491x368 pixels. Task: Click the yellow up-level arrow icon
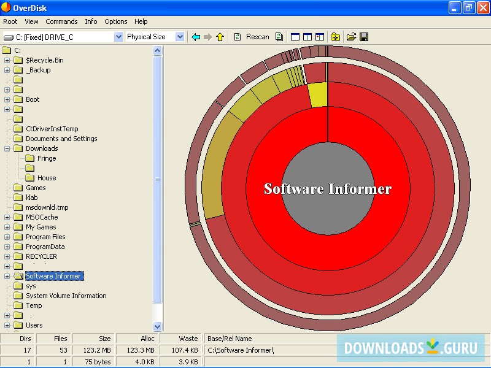[220, 37]
